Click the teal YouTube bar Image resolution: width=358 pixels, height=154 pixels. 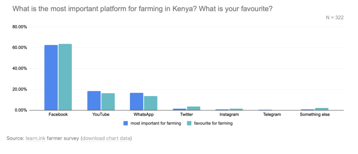tap(108, 102)
